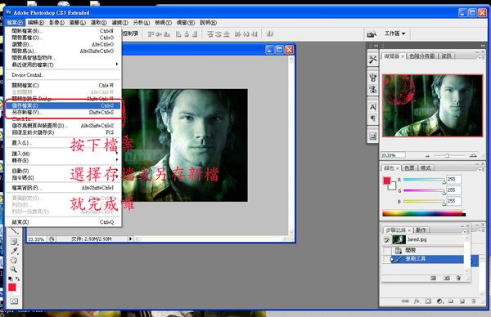Select 筆刷工具 Brush Tool history state
The height and width of the screenshot is (317, 491).
[x=428, y=259]
